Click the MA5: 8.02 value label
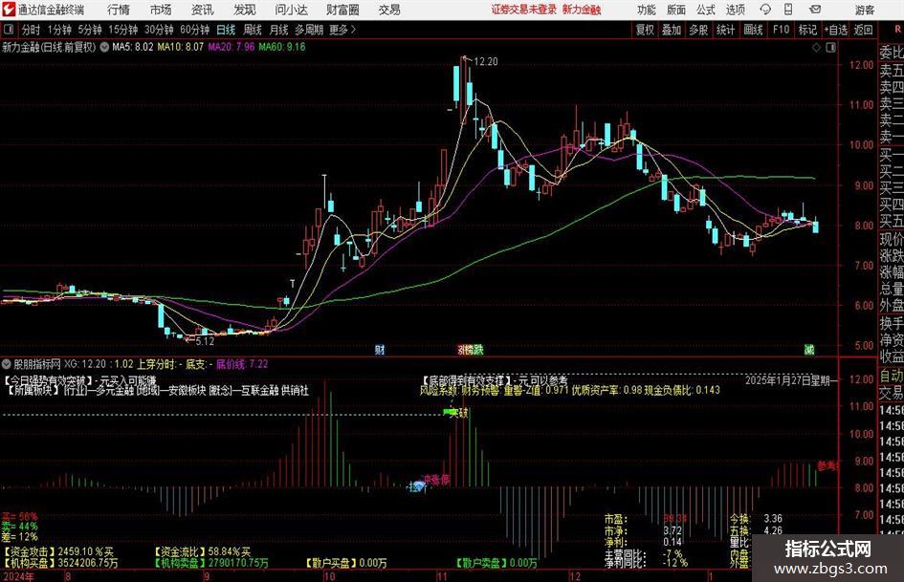 click(133, 47)
